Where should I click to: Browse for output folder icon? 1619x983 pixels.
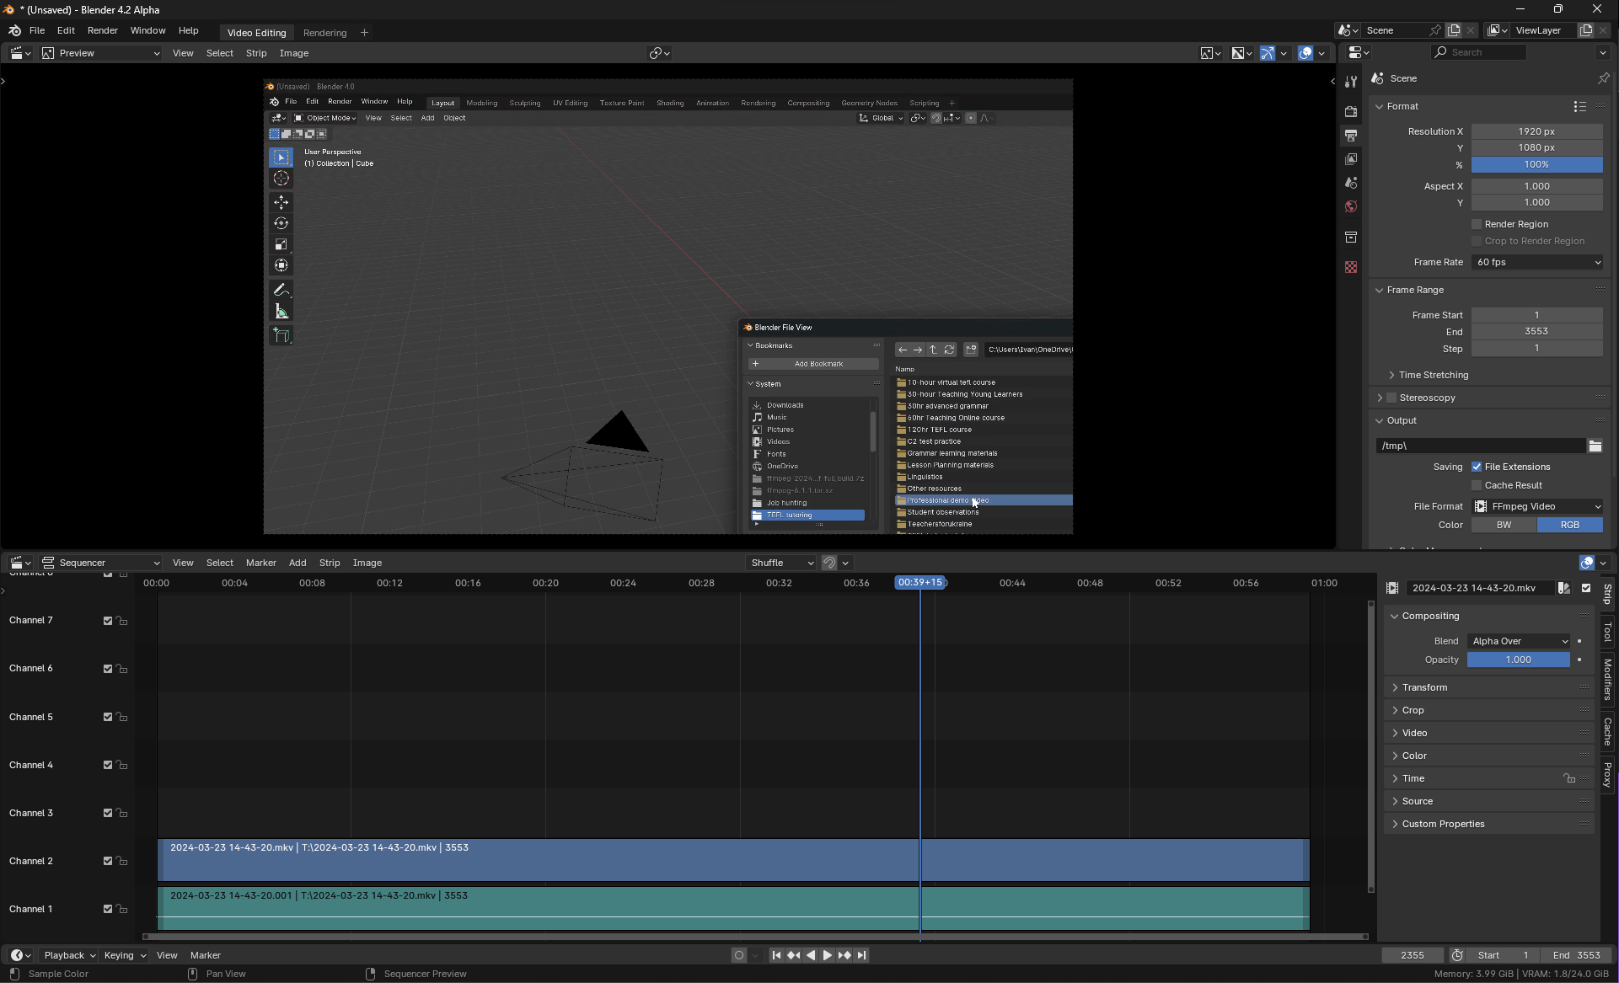[1595, 446]
